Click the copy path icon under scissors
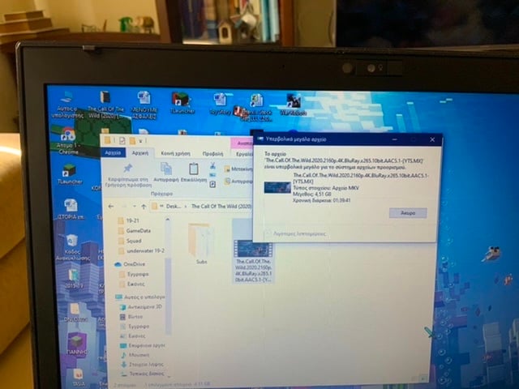Screen dimensions: 519x389 click(212, 175)
